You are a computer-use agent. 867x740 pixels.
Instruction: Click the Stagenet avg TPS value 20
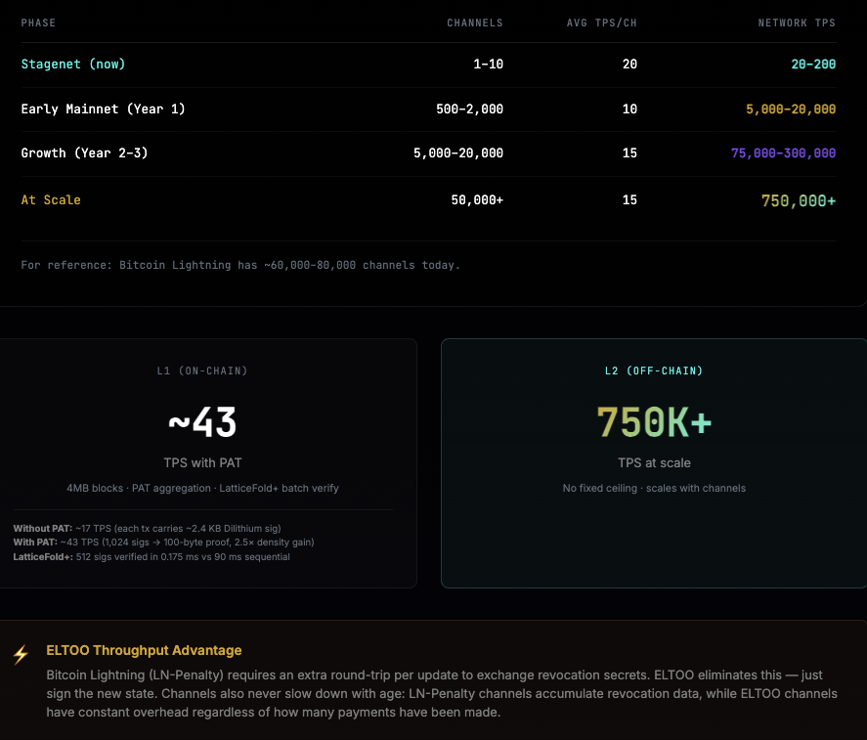click(x=629, y=65)
